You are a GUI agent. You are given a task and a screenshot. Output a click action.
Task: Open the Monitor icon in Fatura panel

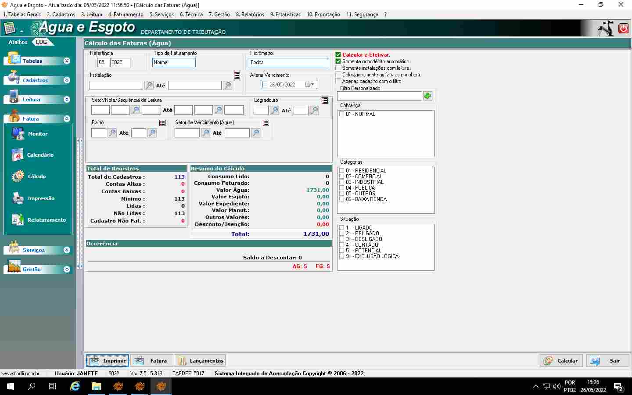click(18, 134)
